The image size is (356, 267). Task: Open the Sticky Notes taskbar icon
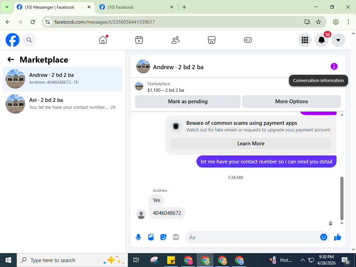coord(171,260)
